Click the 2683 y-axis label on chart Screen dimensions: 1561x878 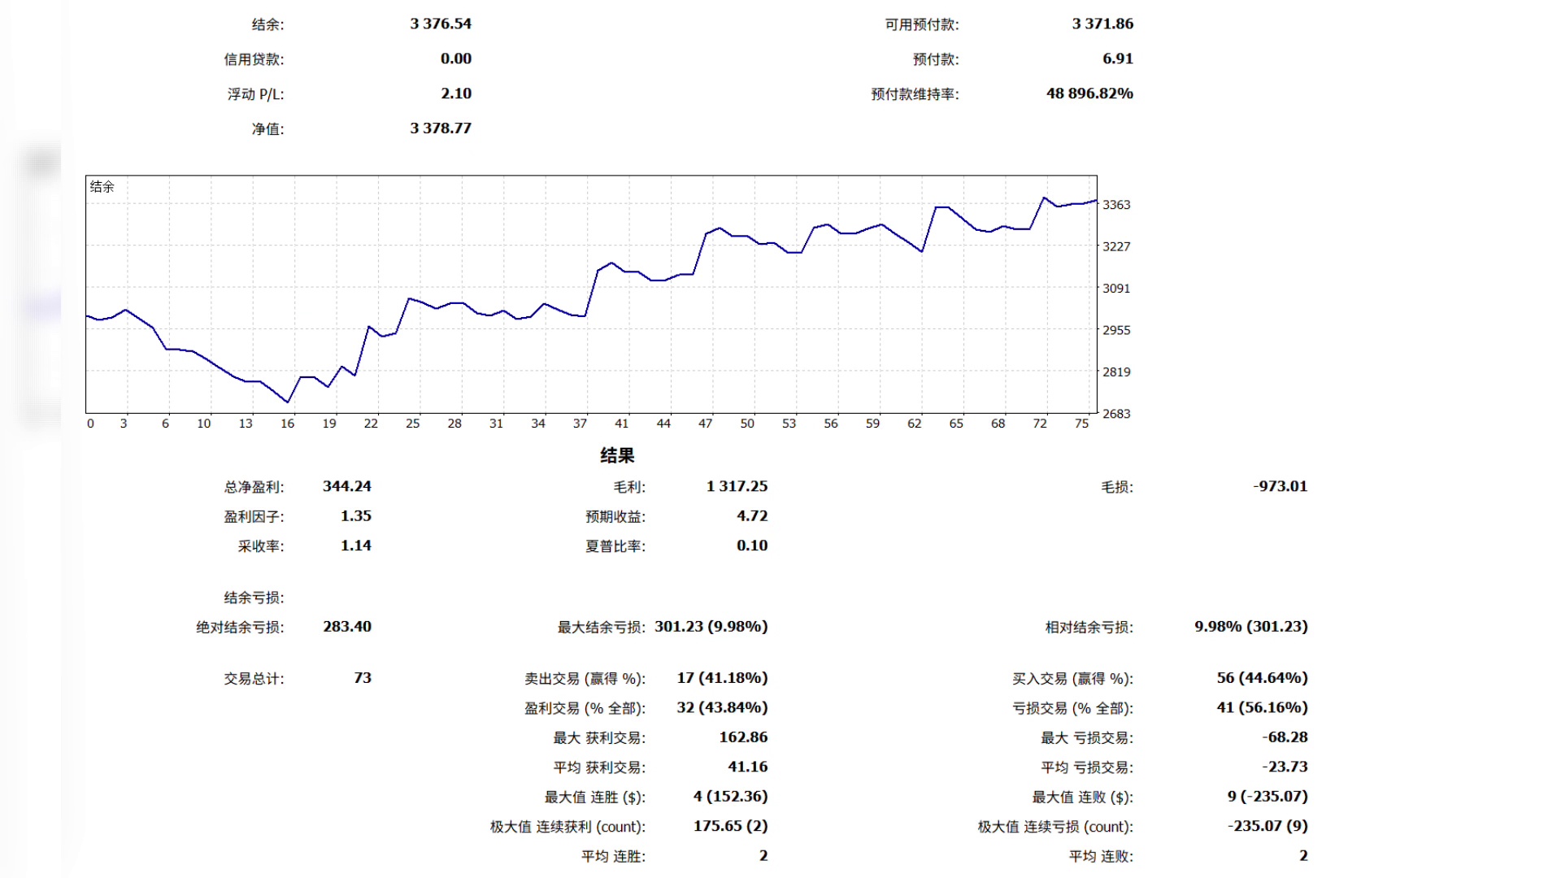[x=1116, y=414]
